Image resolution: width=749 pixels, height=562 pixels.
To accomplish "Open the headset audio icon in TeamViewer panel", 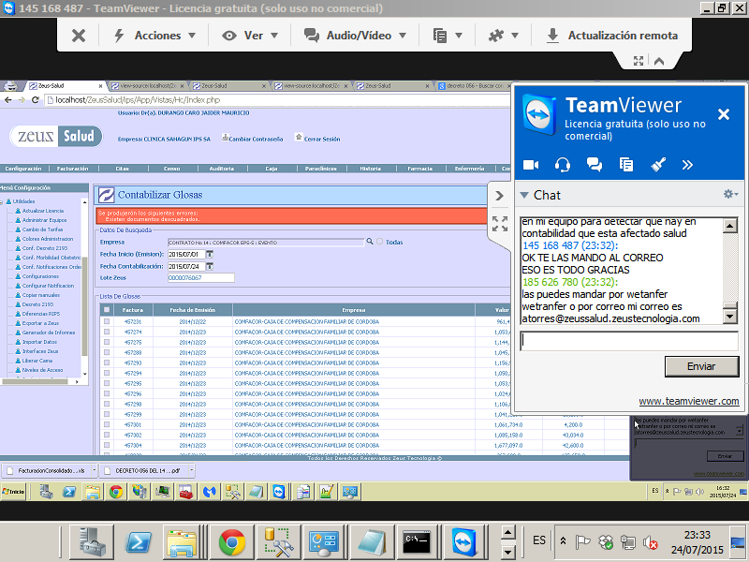I will click(x=563, y=165).
